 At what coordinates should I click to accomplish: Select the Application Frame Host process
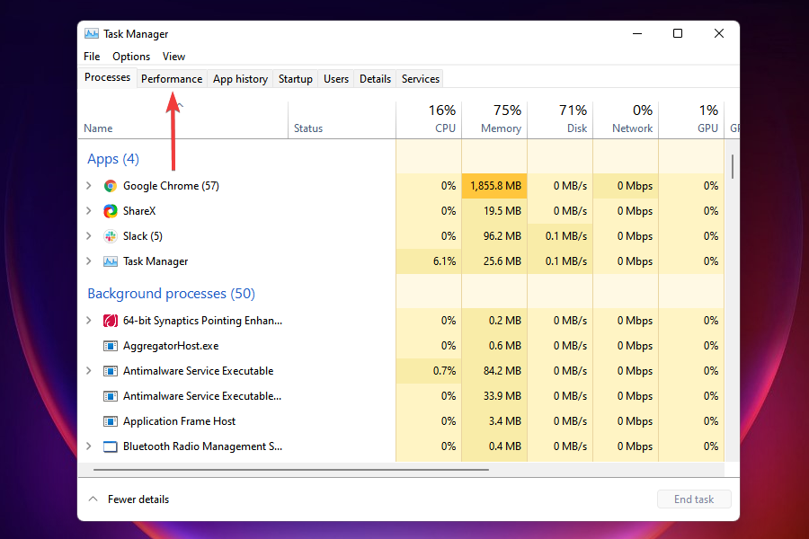pyautogui.click(x=179, y=421)
